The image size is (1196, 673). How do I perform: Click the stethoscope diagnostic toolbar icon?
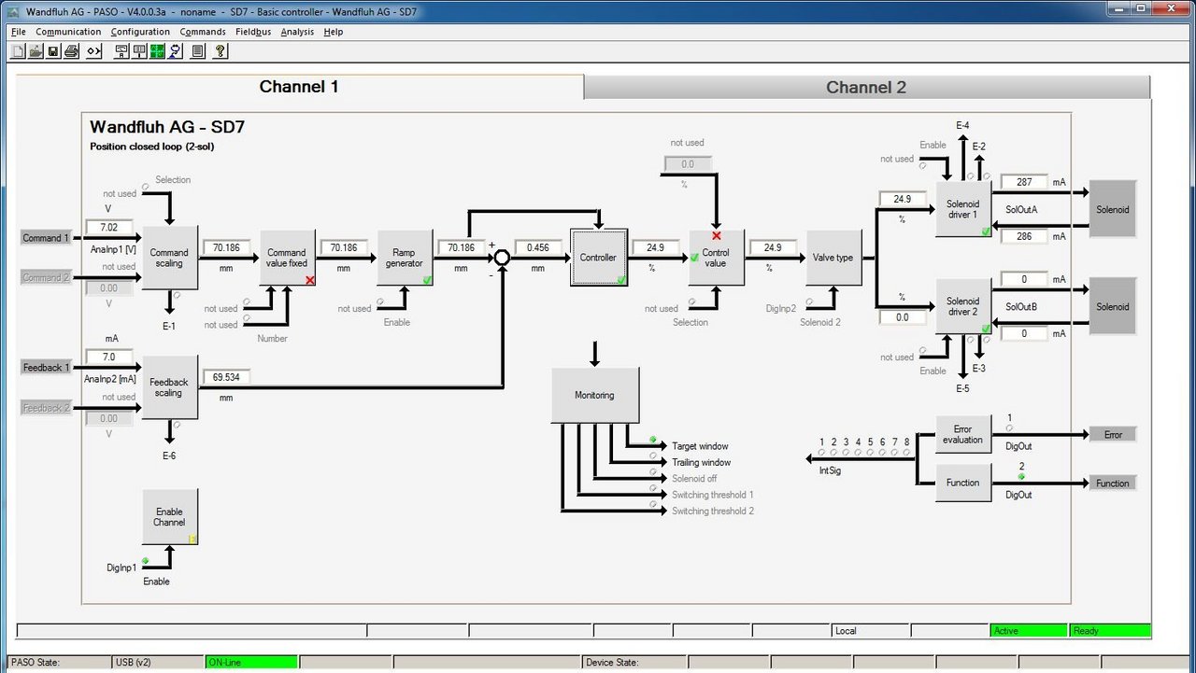pos(175,51)
